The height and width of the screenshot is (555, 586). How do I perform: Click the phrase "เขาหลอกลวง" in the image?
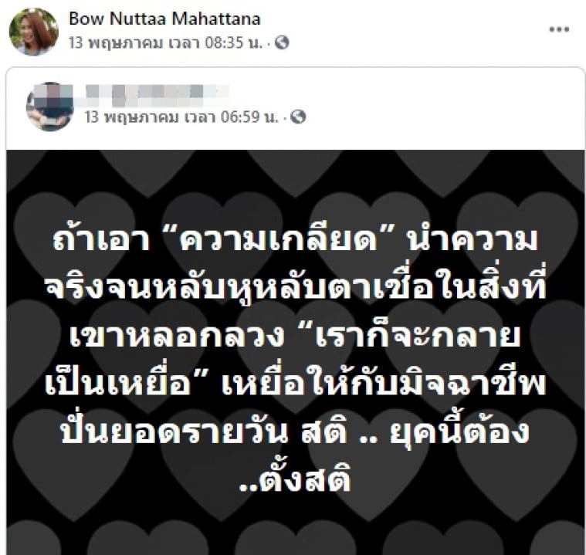(177, 336)
